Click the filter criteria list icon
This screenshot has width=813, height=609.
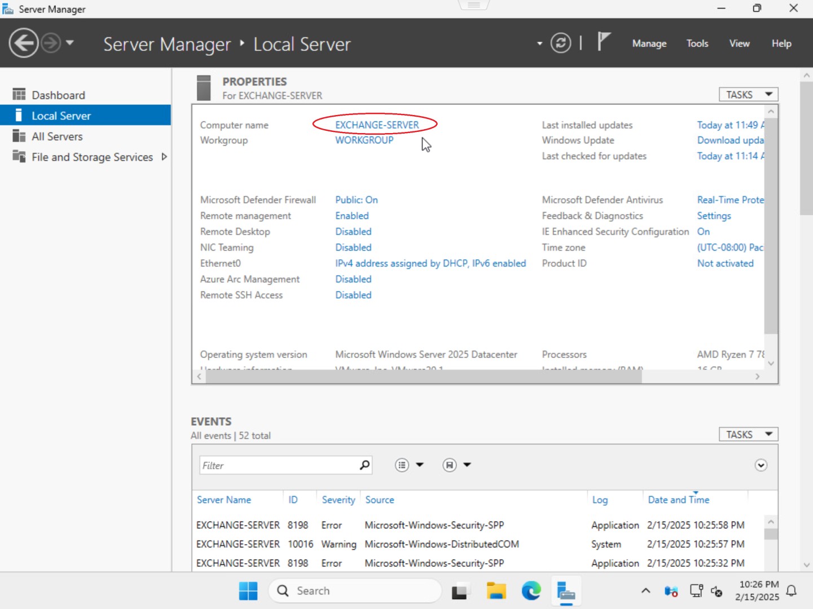[x=402, y=465]
